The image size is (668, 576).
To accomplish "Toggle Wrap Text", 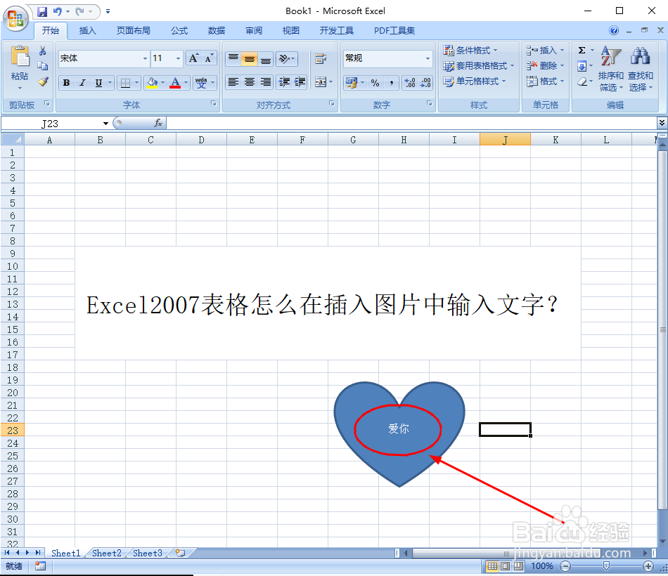I will tap(321, 58).
